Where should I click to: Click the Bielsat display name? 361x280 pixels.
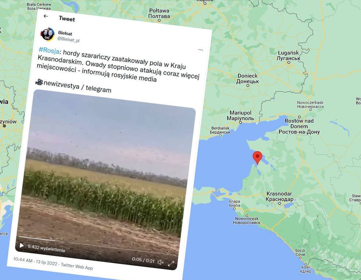tap(65, 33)
